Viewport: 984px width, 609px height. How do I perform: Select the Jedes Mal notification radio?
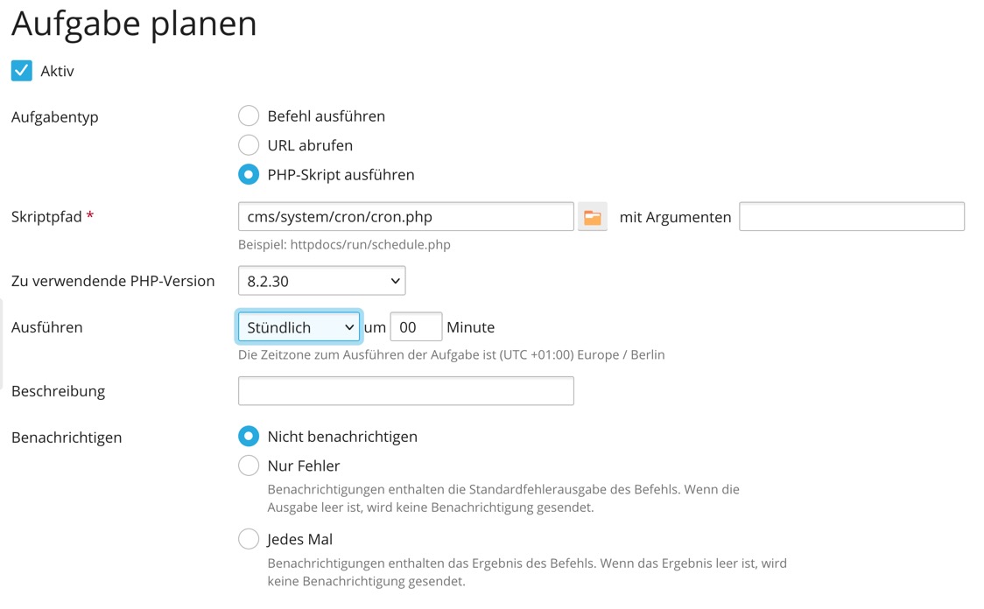pos(249,539)
